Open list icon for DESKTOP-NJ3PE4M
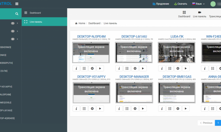This screenshot has width=221, height=132. point(84,68)
